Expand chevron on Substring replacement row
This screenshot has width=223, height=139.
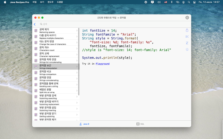coord(77,103)
